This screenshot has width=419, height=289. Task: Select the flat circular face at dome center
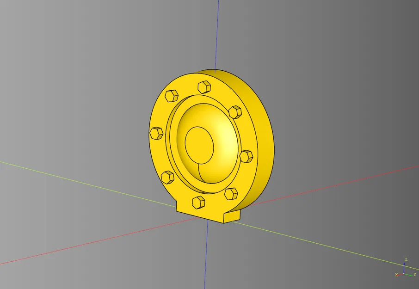click(199, 145)
